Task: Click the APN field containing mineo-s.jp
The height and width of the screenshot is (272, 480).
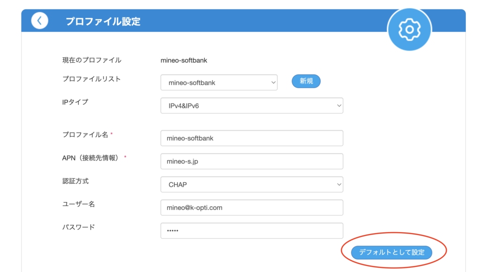Action: (252, 162)
